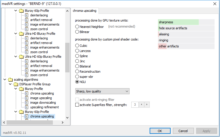Click page icon of zoom control under top Bluray 60p Profile
220x137 pixels.
[27, 29]
